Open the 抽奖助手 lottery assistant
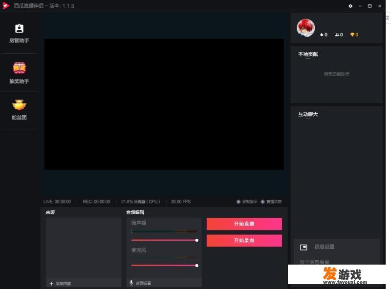This screenshot has width=391, height=289. coord(19,73)
